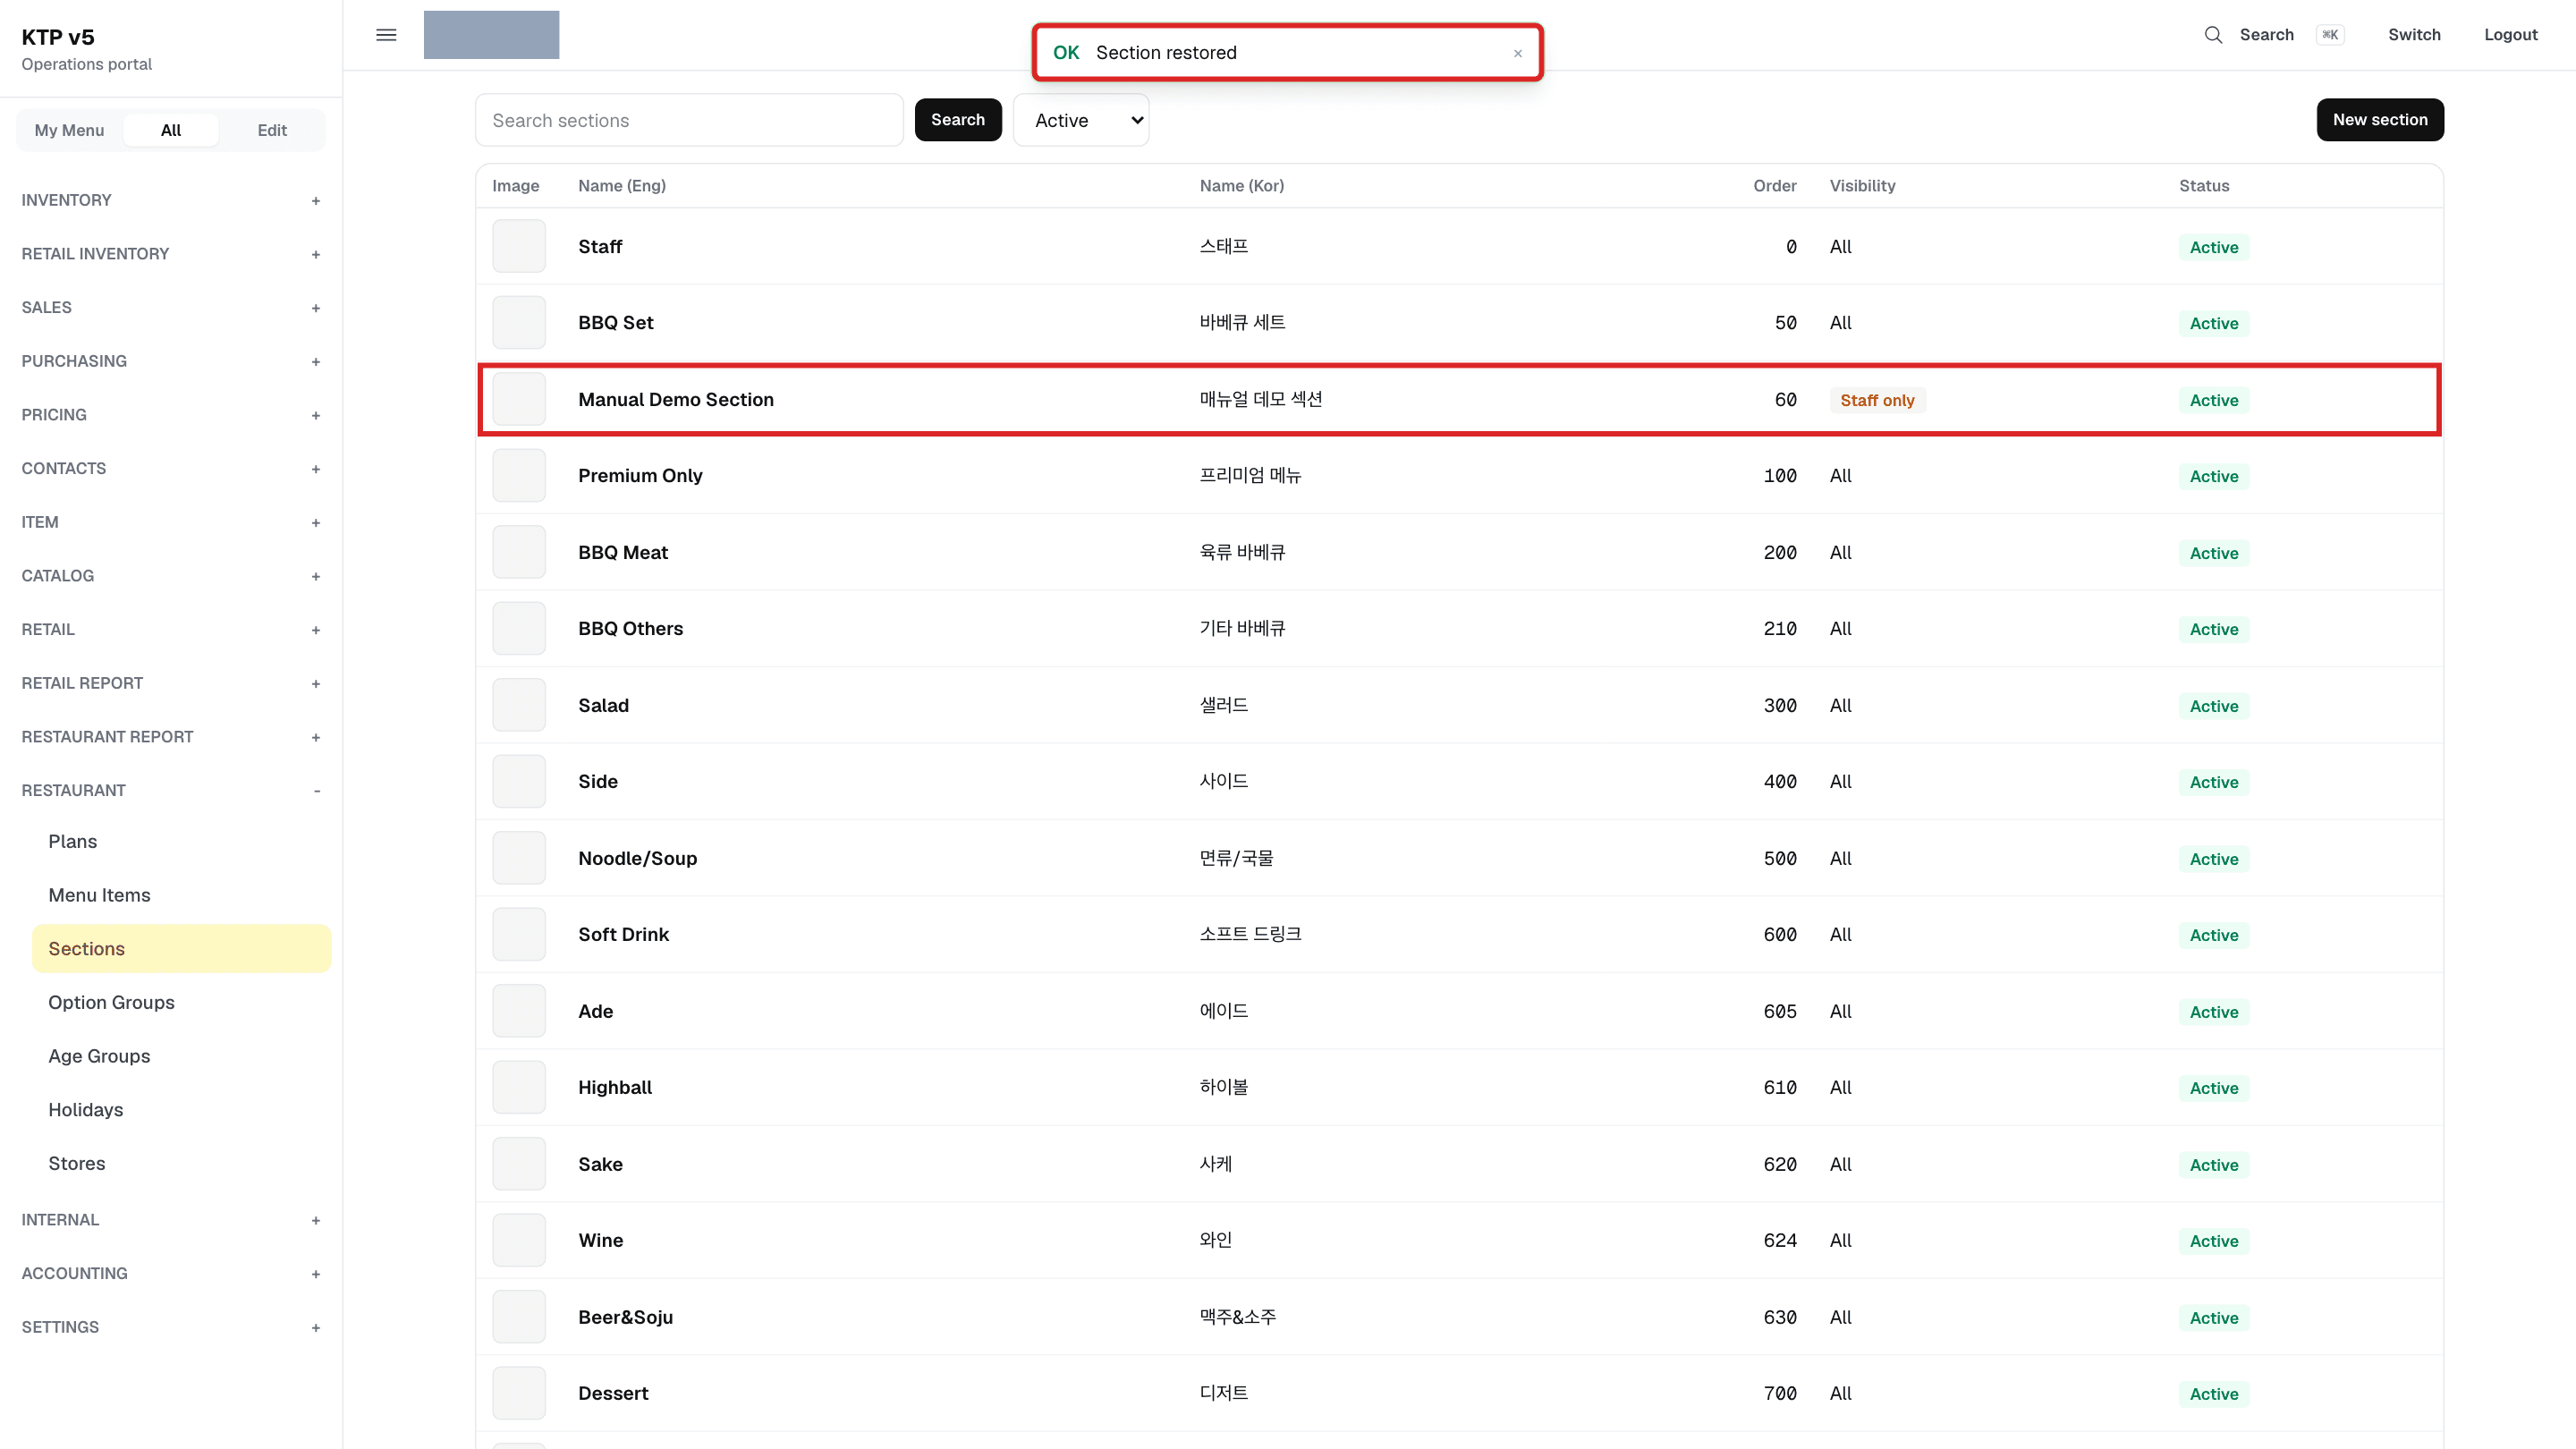Collapse the RESTAURANT menu group

171,791
